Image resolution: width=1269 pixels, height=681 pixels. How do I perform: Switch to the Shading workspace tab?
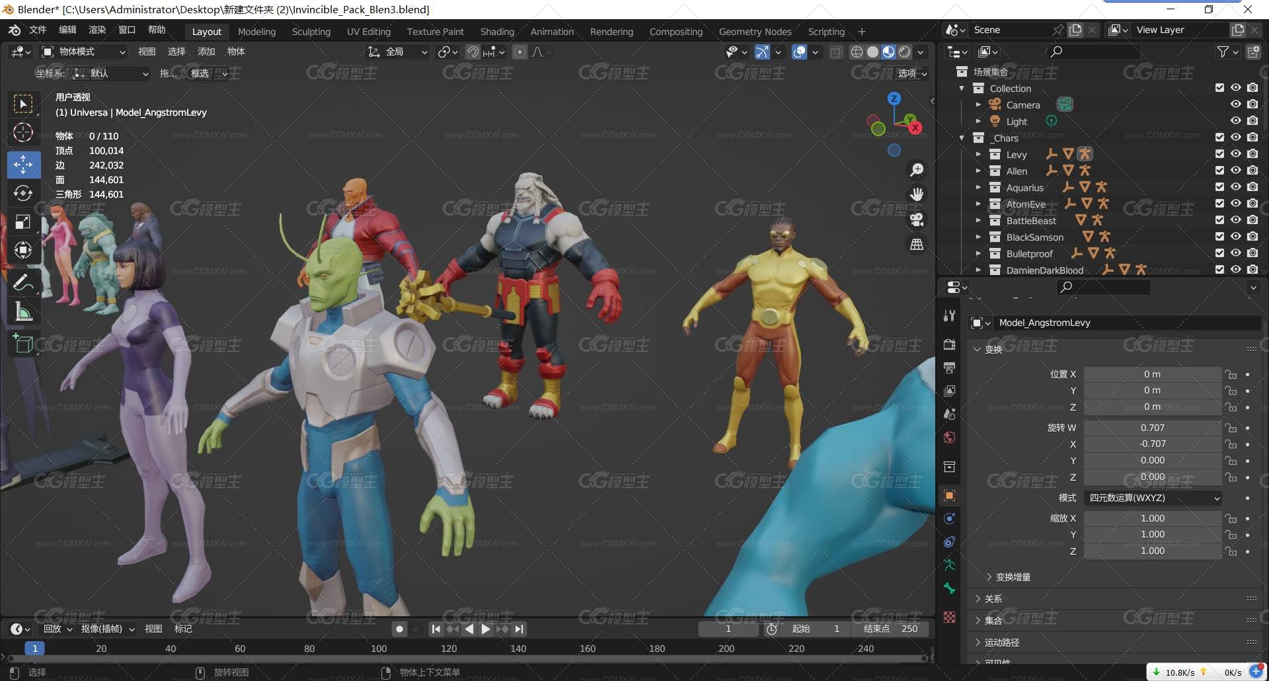[x=497, y=32]
